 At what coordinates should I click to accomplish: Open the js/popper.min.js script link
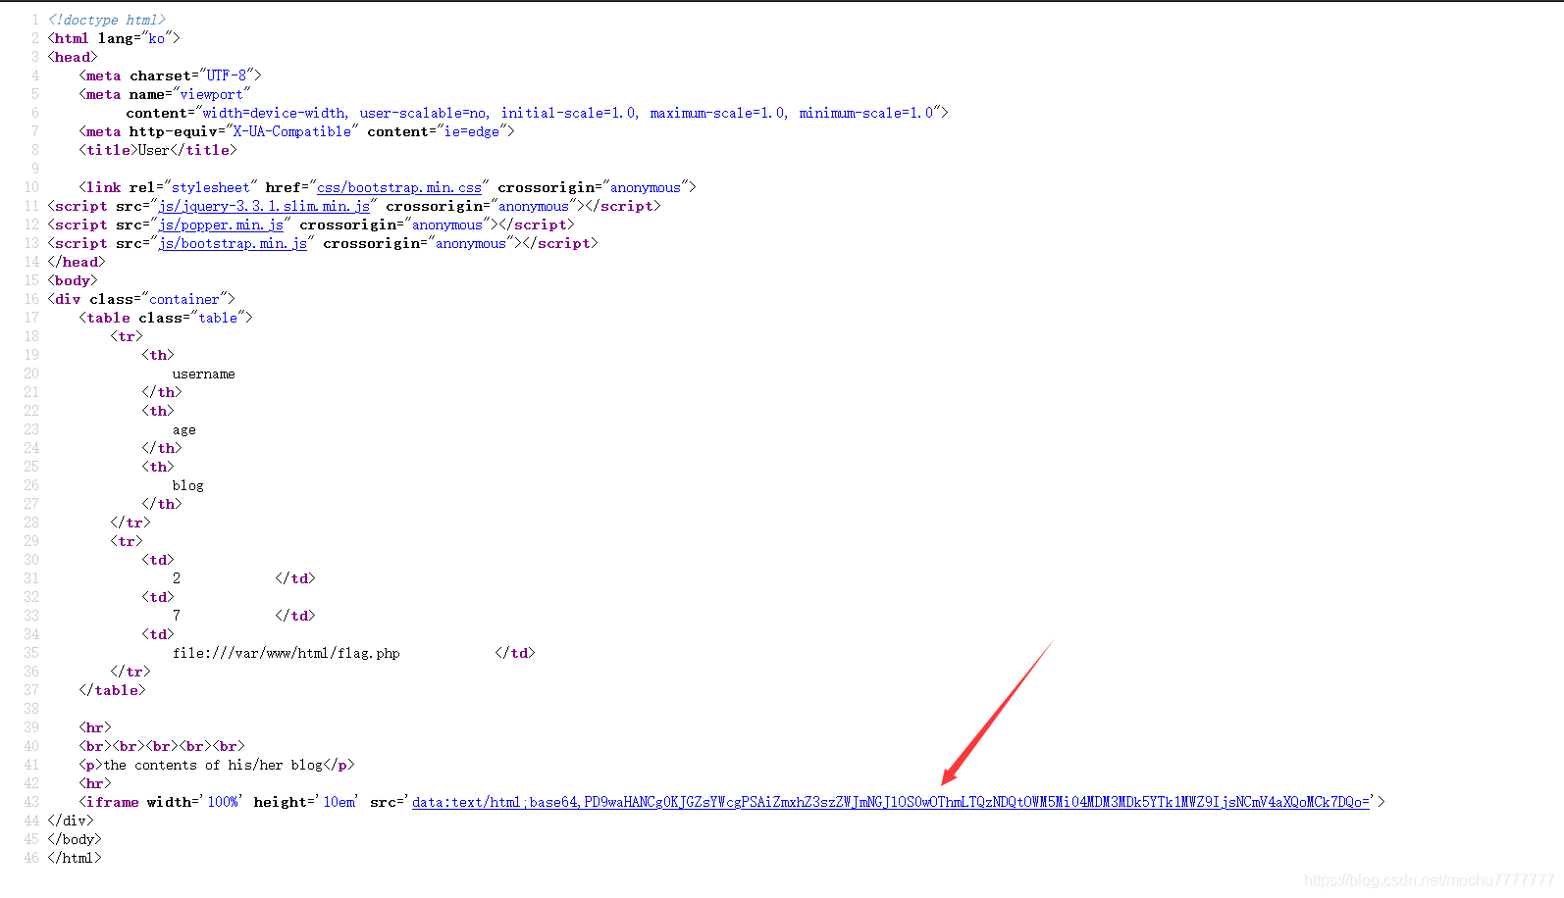[x=221, y=224]
